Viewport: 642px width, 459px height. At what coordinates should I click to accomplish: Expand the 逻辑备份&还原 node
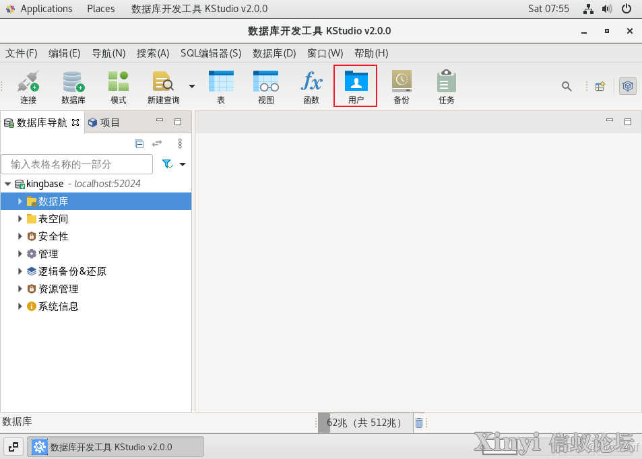(x=20, y=271)
